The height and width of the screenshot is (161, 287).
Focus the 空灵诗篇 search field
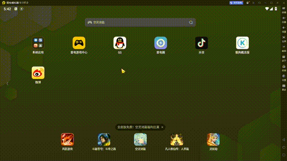coord(140,22)
